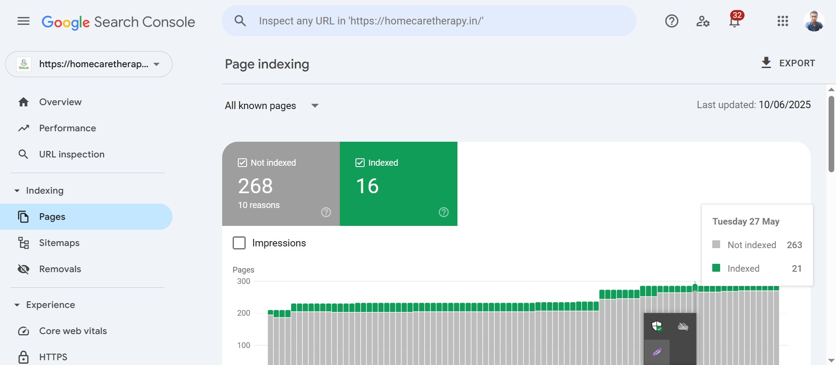
Task: Open Core web vitals report
Action: [x=86, y=331]
